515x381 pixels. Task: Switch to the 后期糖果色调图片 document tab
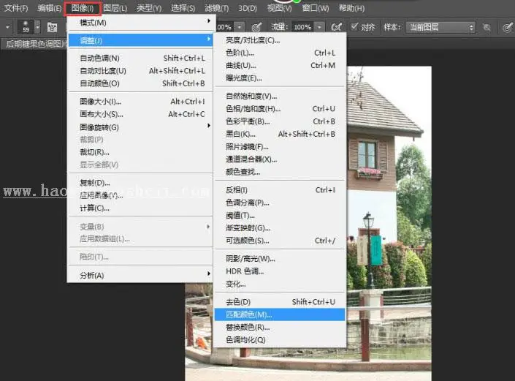coord(36,44)
